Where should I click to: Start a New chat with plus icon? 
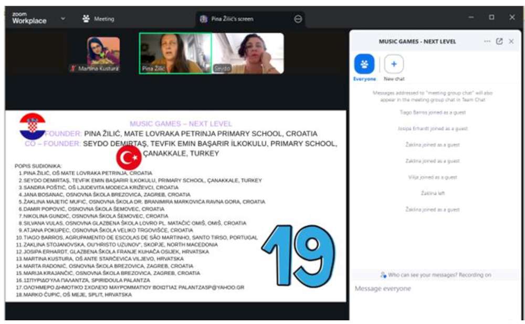click(394, 64)
